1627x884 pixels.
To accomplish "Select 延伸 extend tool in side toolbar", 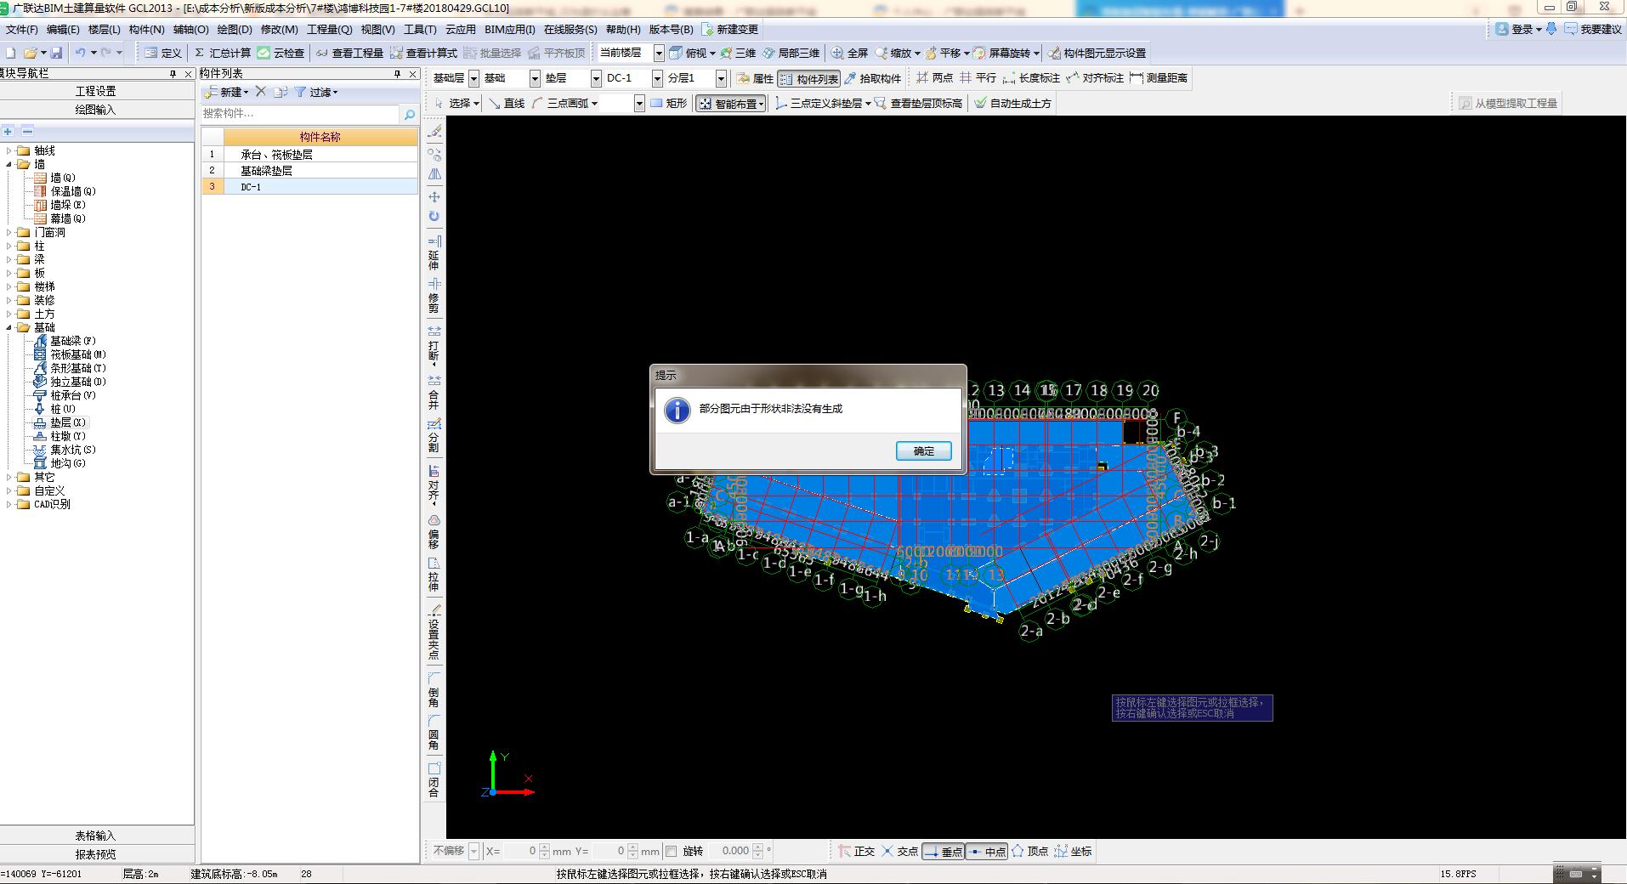I will point(434,253).
